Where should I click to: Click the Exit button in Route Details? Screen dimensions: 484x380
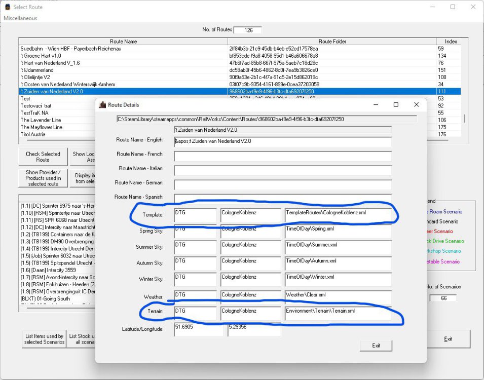[x=376, y=346]
